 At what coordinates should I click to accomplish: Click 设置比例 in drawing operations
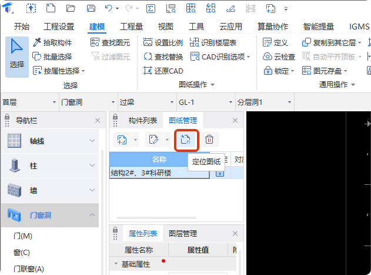(x=163, y=42)
